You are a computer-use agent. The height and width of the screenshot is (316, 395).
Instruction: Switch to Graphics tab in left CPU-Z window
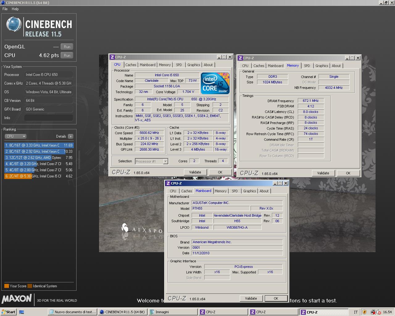[x=194, y=65]
